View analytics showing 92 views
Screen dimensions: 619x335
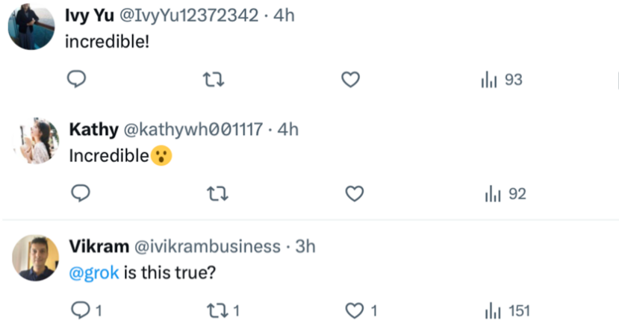coord(506,194)
